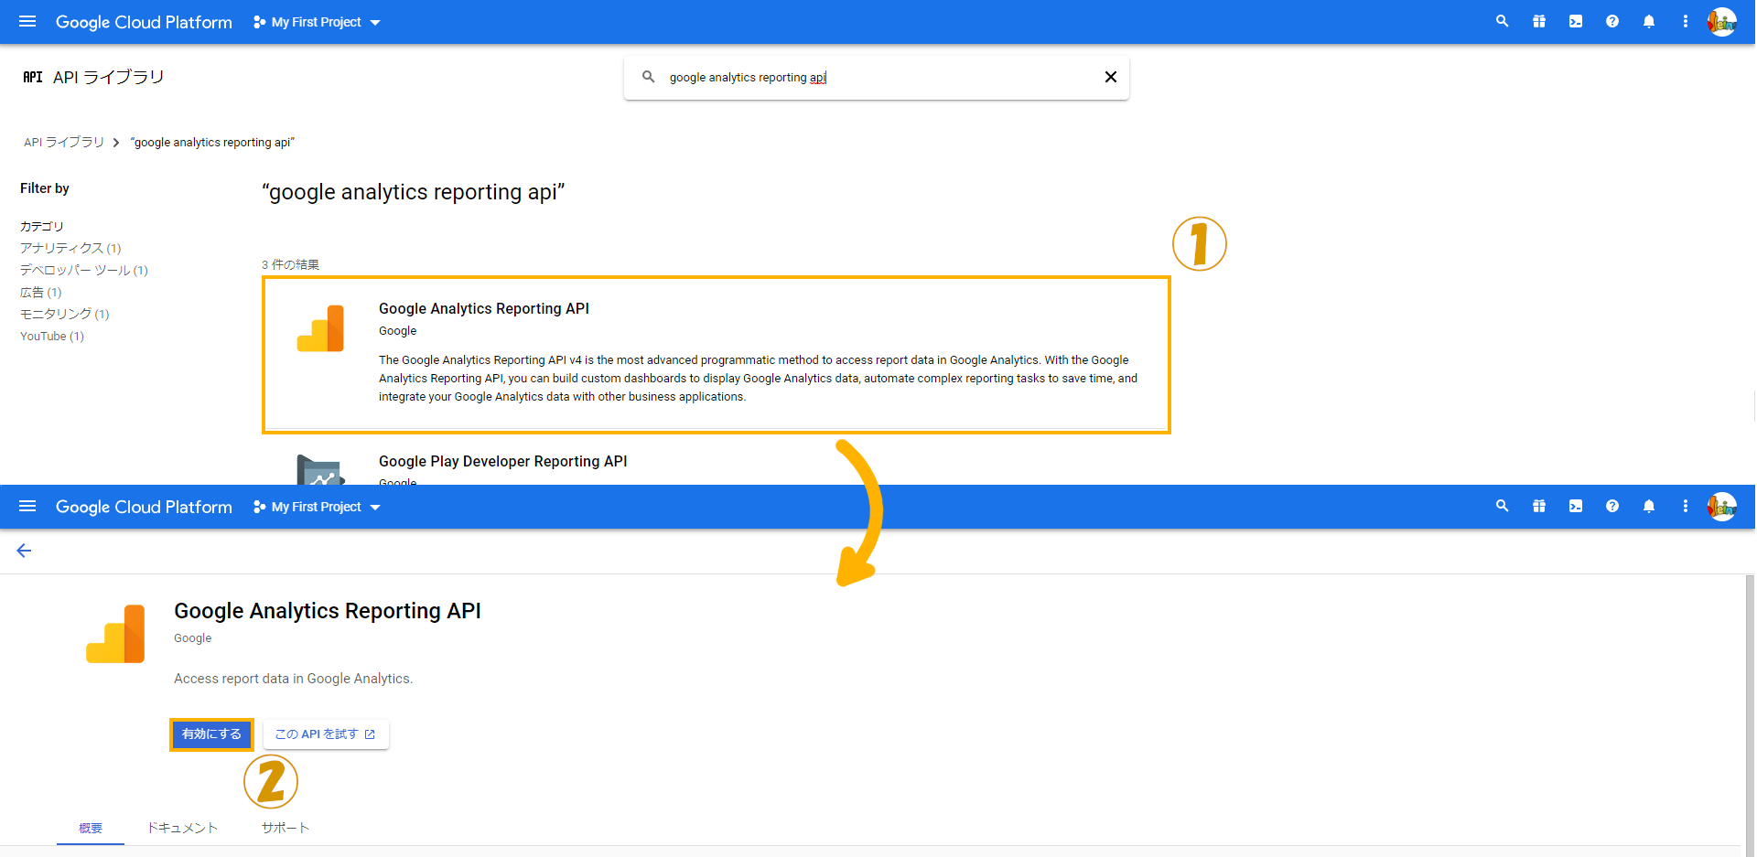Click the 有効にする button

211,734
